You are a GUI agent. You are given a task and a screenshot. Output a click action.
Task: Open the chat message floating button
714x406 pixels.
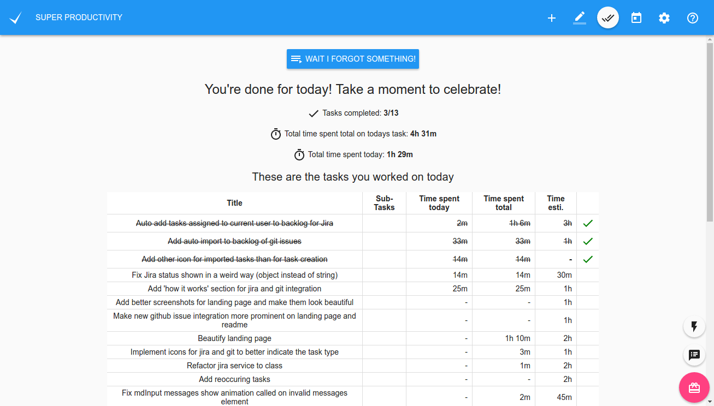694,355
